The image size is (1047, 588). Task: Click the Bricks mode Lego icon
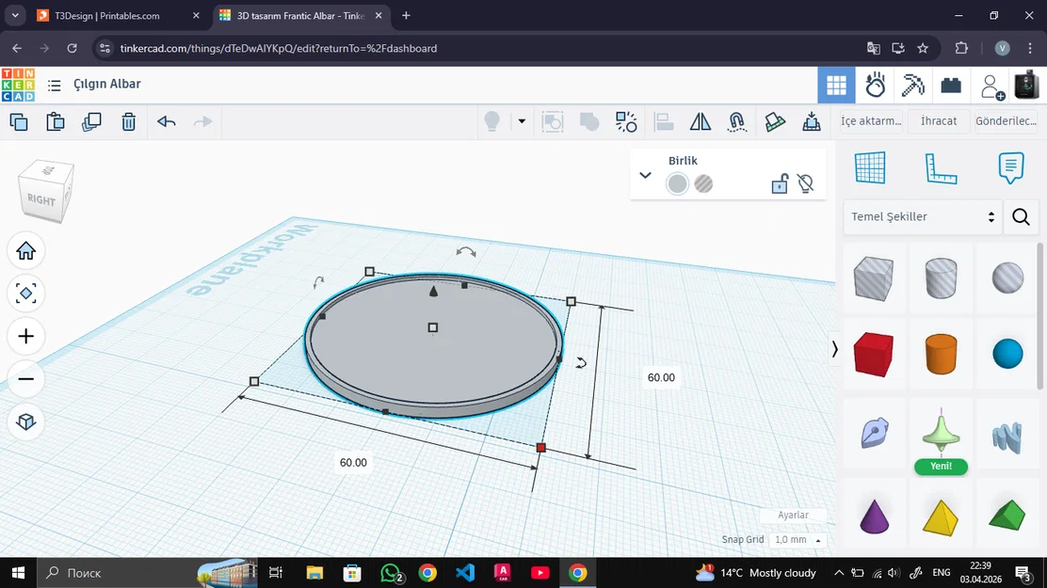[950, 84]
